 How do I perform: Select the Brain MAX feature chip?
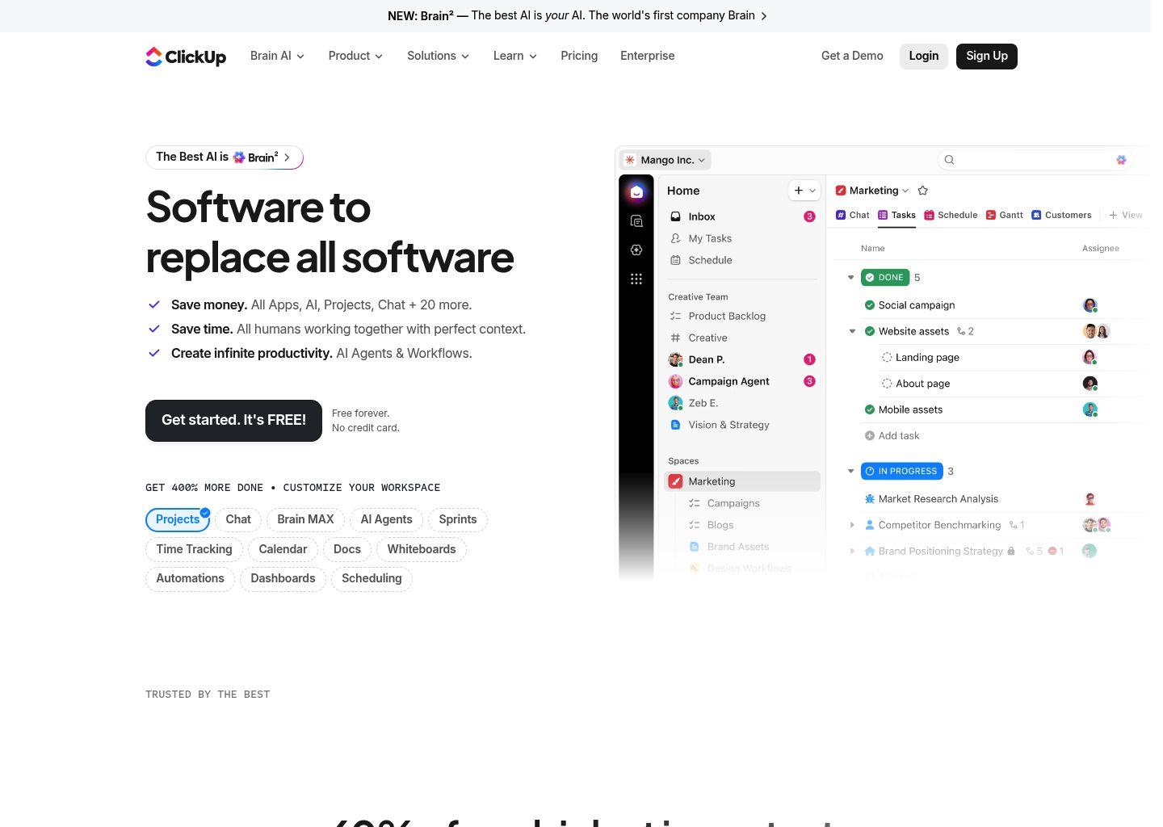pyautogui.click(x=305, y=520)
